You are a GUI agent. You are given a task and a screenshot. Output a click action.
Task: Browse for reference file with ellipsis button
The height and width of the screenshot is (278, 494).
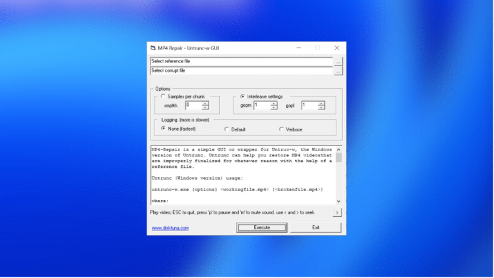point(338,62)
